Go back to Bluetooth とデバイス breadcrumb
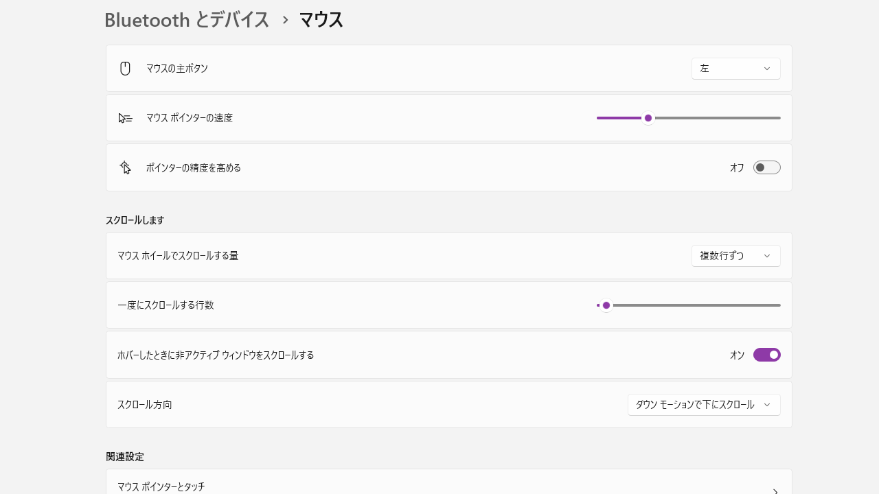Viewport: 879px width, 494px height. tap(187, 20)
